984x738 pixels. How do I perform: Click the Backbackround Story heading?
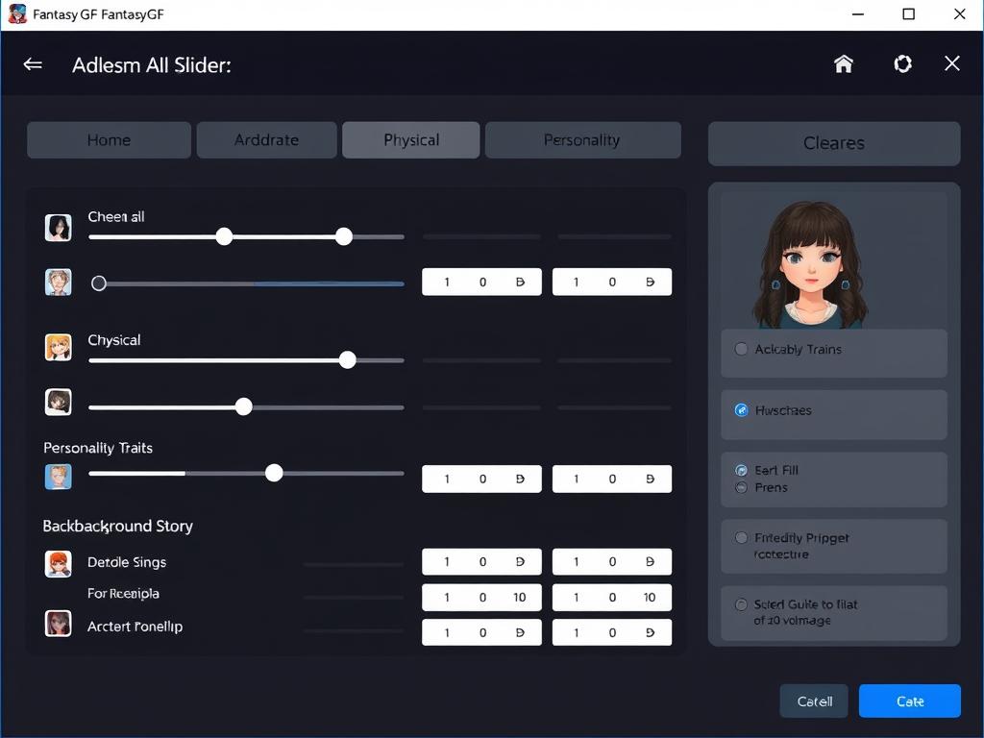pos(118,526)
